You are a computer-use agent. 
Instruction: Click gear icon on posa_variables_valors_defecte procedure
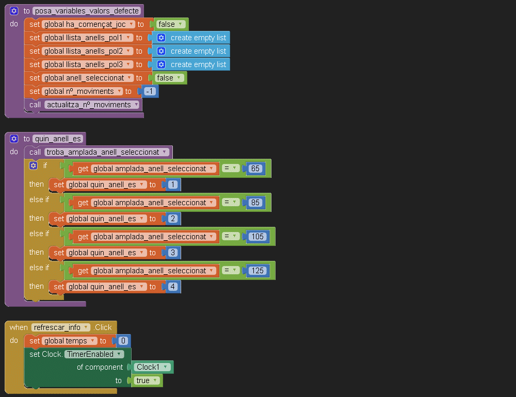(14, 11)
